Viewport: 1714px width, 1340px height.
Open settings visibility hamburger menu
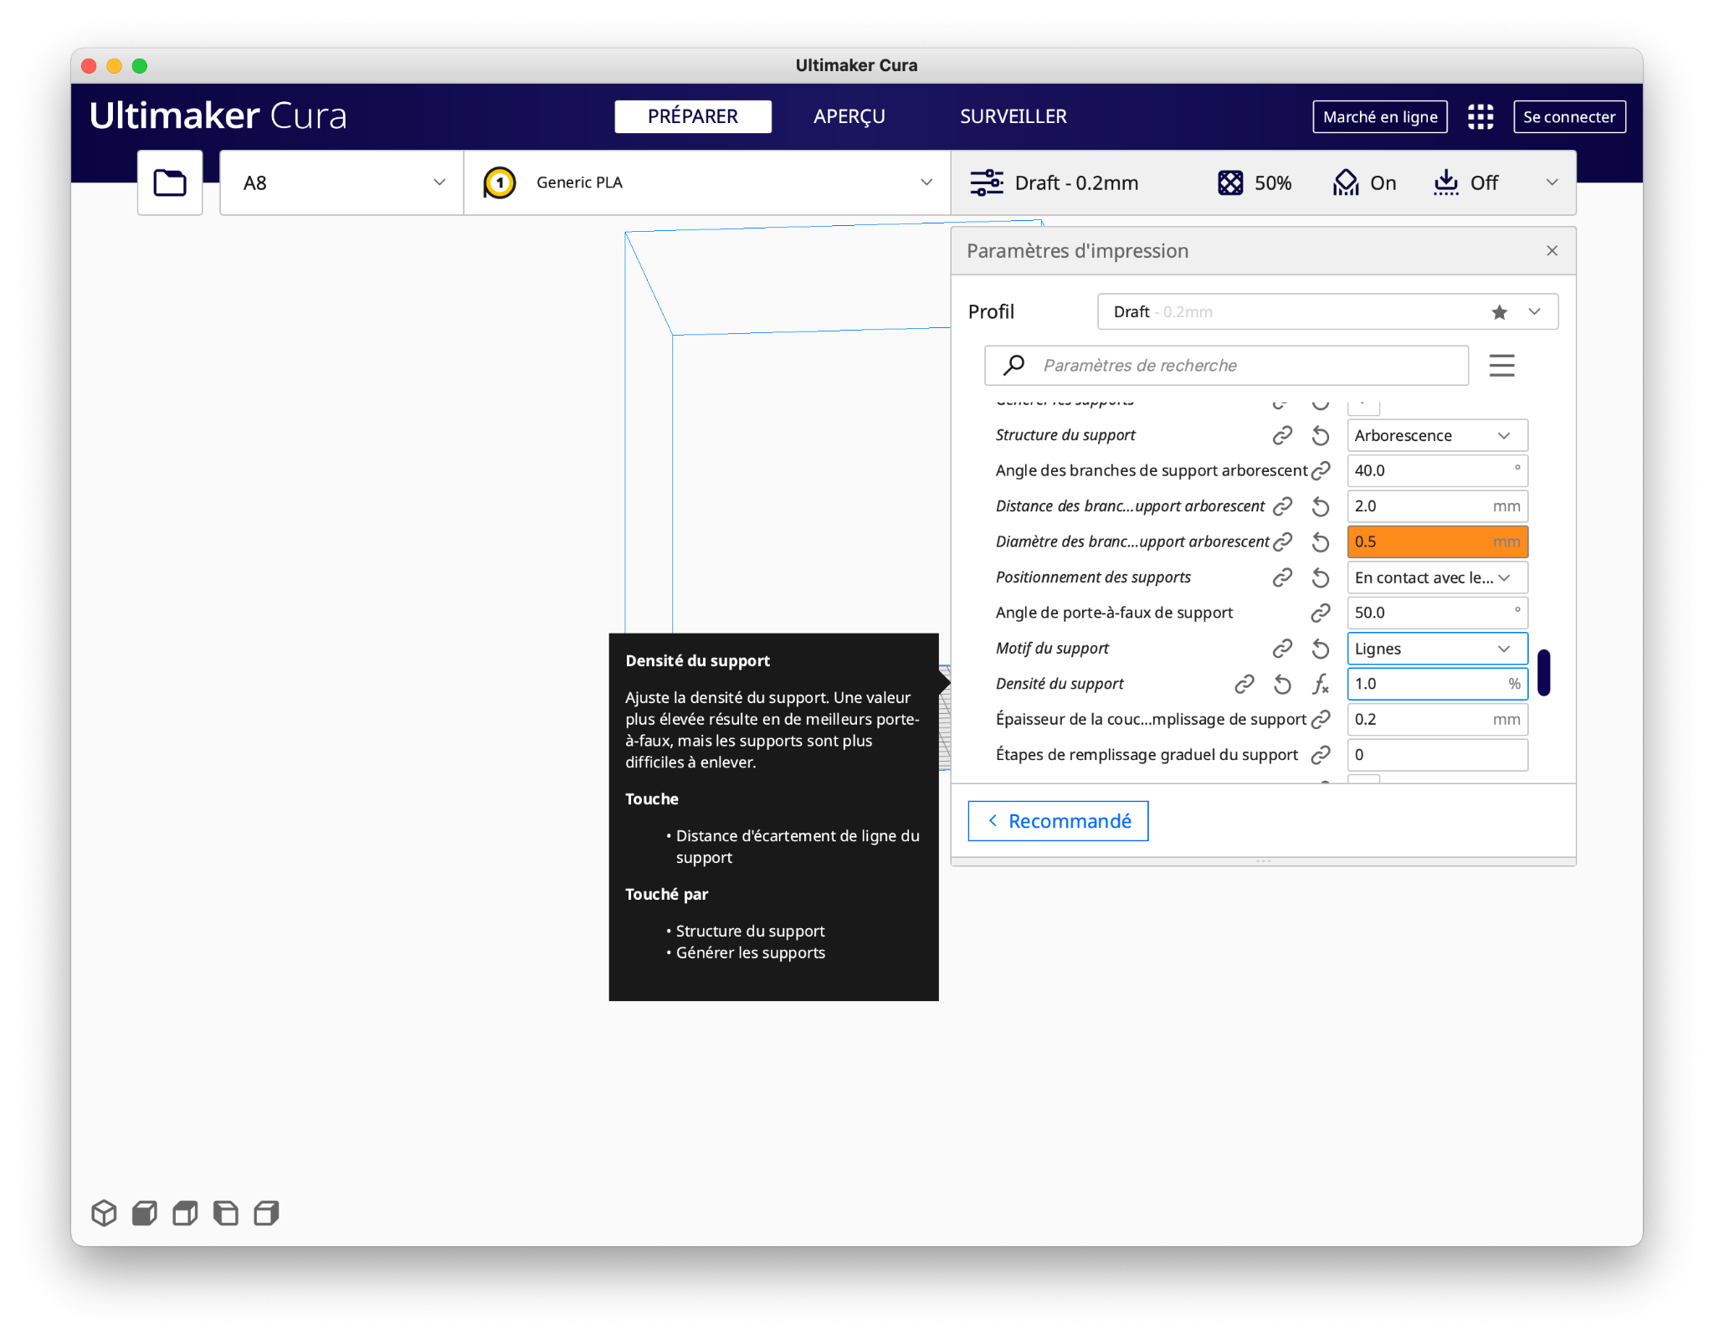(1501, 366)
